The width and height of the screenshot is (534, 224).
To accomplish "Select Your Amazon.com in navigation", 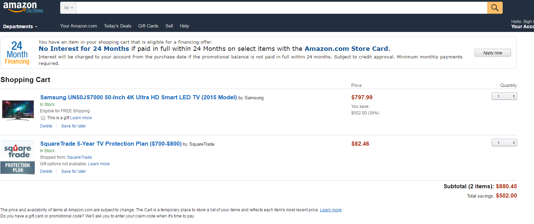I will [x=78, y=26].
